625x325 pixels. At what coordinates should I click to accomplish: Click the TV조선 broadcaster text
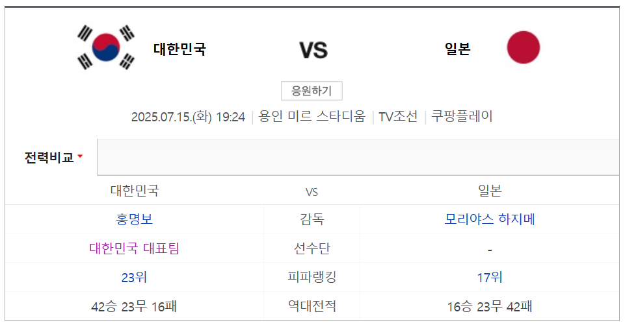pos(398,117)
